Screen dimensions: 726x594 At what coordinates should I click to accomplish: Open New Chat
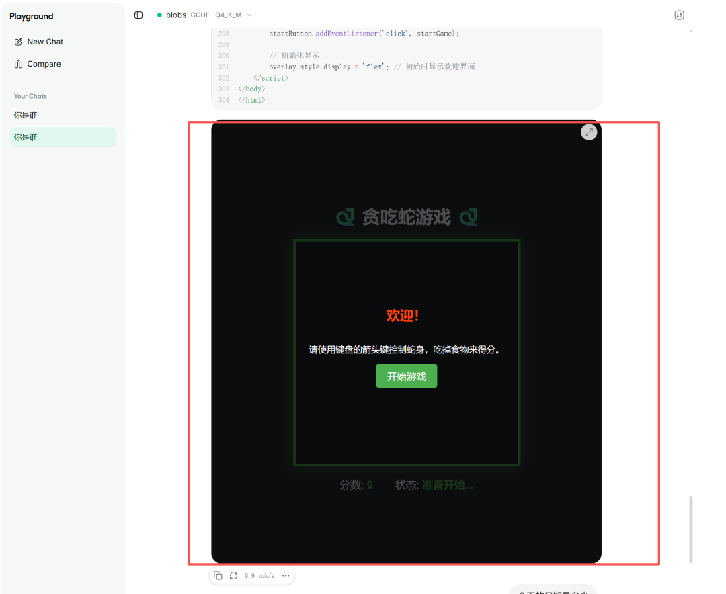(39, 42)
